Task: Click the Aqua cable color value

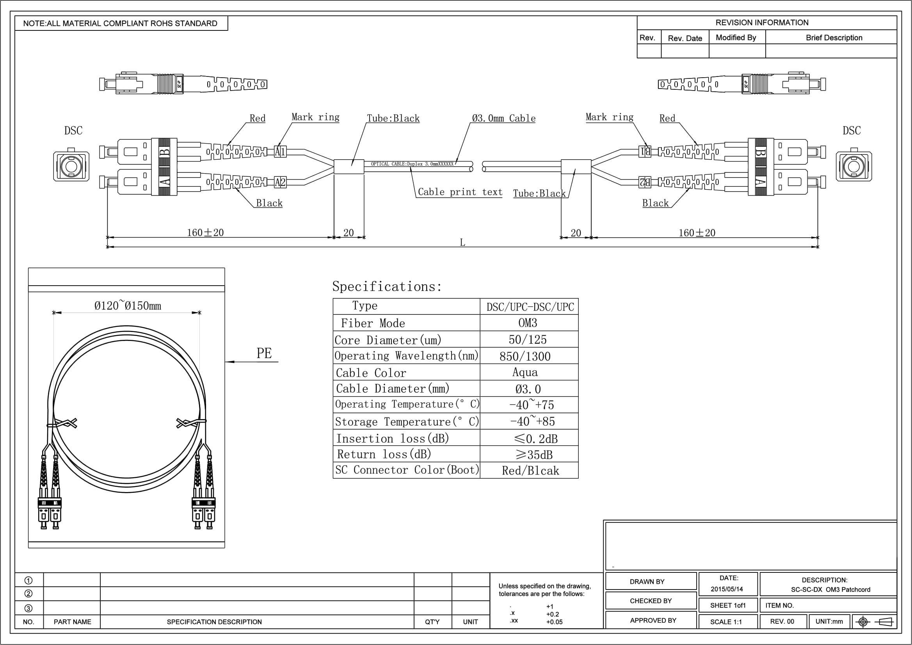Action: [525, 372]
